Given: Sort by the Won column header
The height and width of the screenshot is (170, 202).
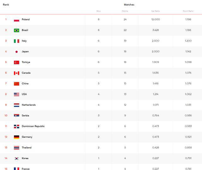Looking at the screenshot, I should coord(98,11).
